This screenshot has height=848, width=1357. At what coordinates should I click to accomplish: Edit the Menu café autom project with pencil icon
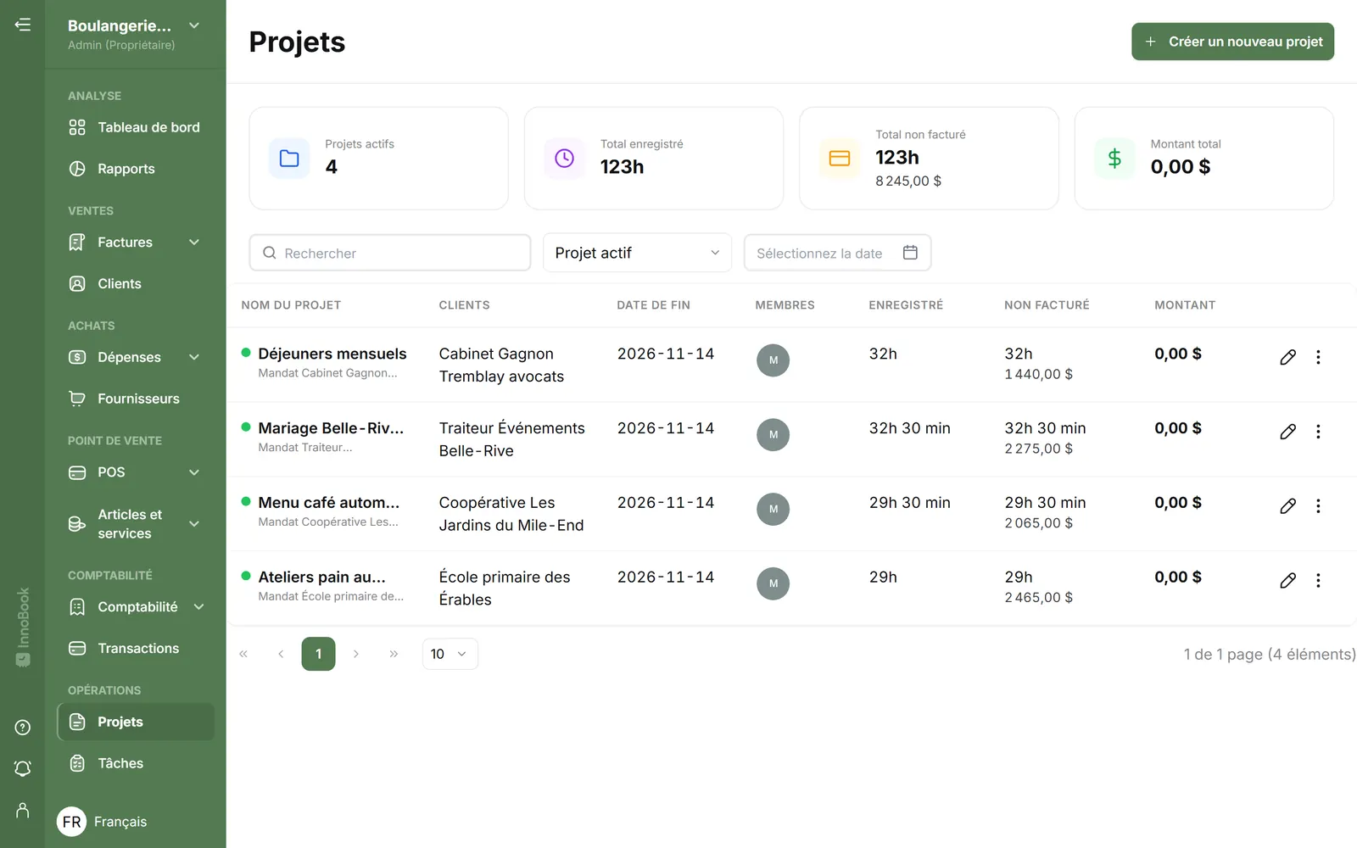1287,506
